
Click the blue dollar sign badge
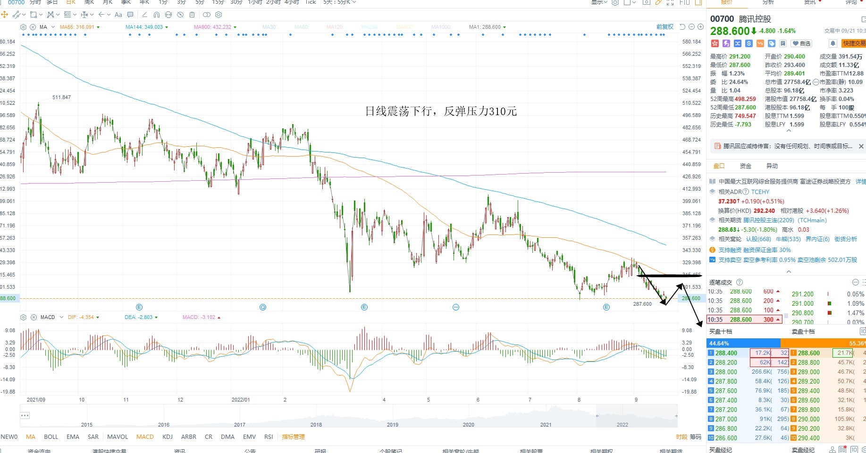749,43
